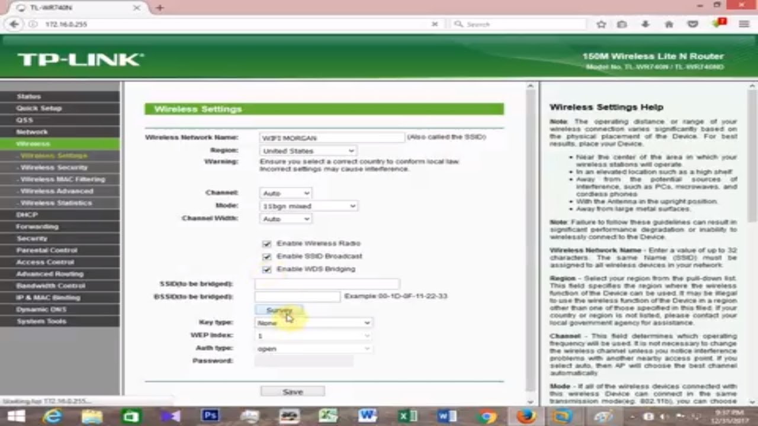Open Visual Studio from taskbar
This screenshot has height=426, width=758.
[x=171, y=417]
